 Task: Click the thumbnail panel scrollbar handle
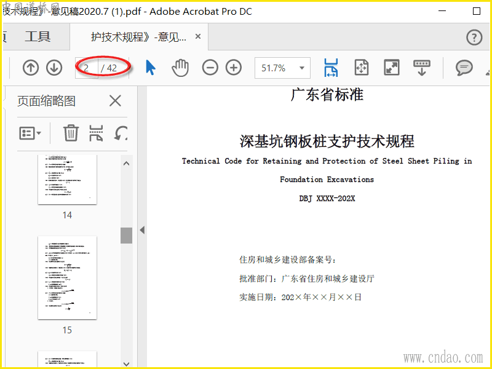pos(126,236)
